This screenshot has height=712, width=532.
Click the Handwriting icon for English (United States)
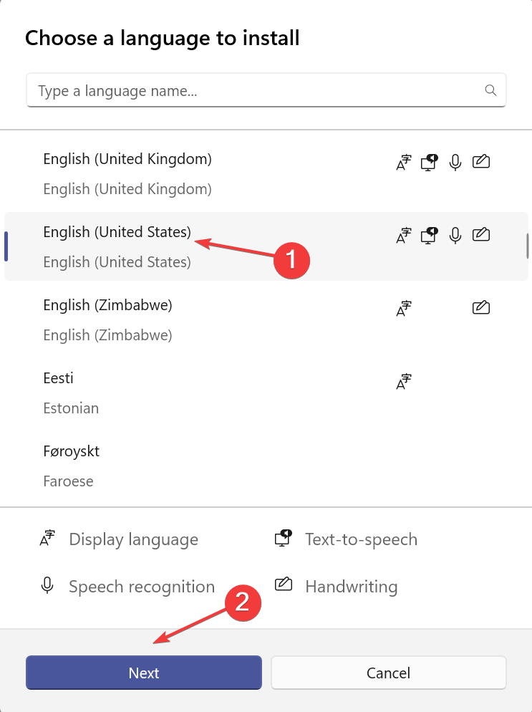(x=480, y=235)
